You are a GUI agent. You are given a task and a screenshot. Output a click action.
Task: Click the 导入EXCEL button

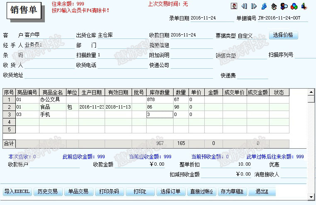pyautogui.click(x=17, y=191)
